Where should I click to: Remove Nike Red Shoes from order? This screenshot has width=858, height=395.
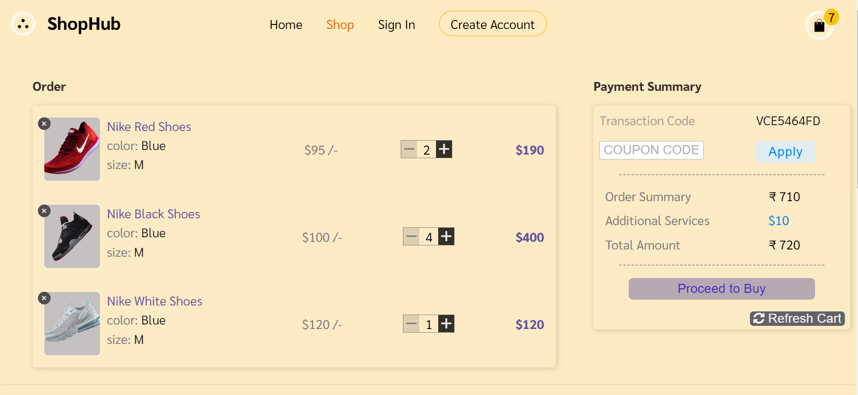[44, 123]
